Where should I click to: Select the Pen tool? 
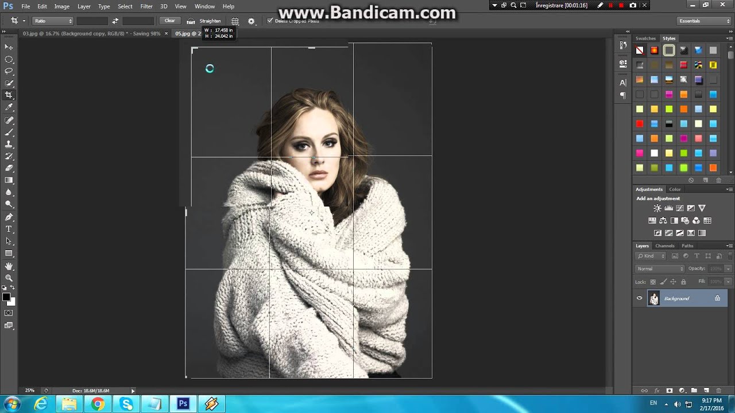(x=9, y=217)
